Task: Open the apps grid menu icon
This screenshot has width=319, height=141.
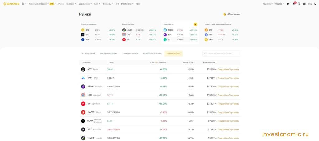Action: click(x=23, y=4)
